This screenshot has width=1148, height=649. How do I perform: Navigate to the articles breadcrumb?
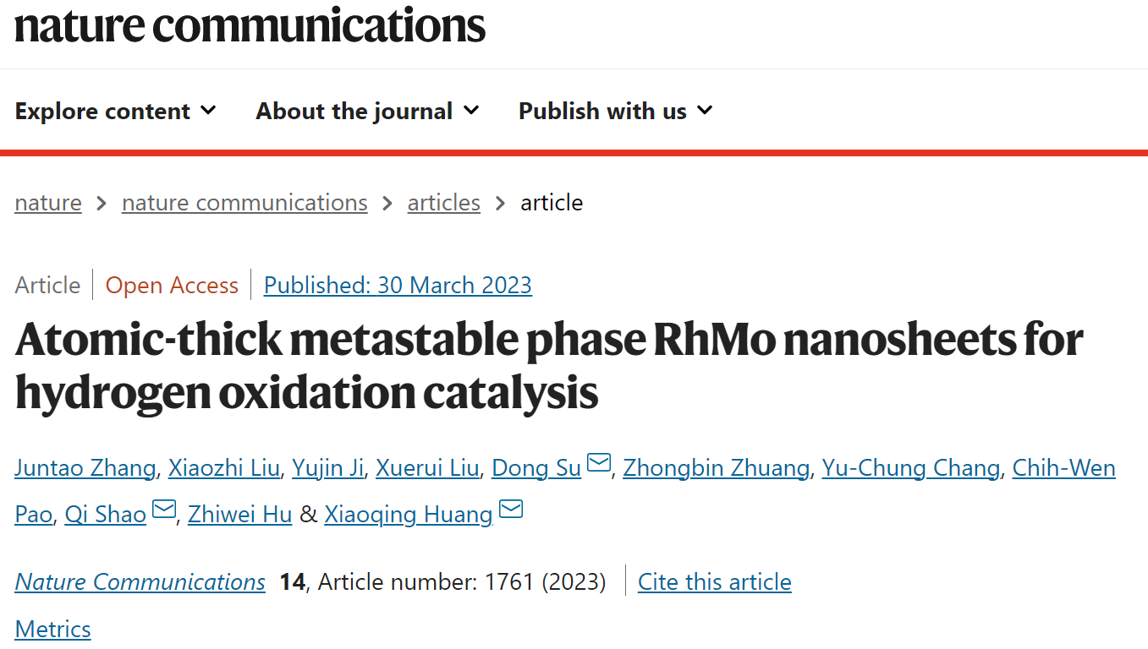[x=443, y=203]
